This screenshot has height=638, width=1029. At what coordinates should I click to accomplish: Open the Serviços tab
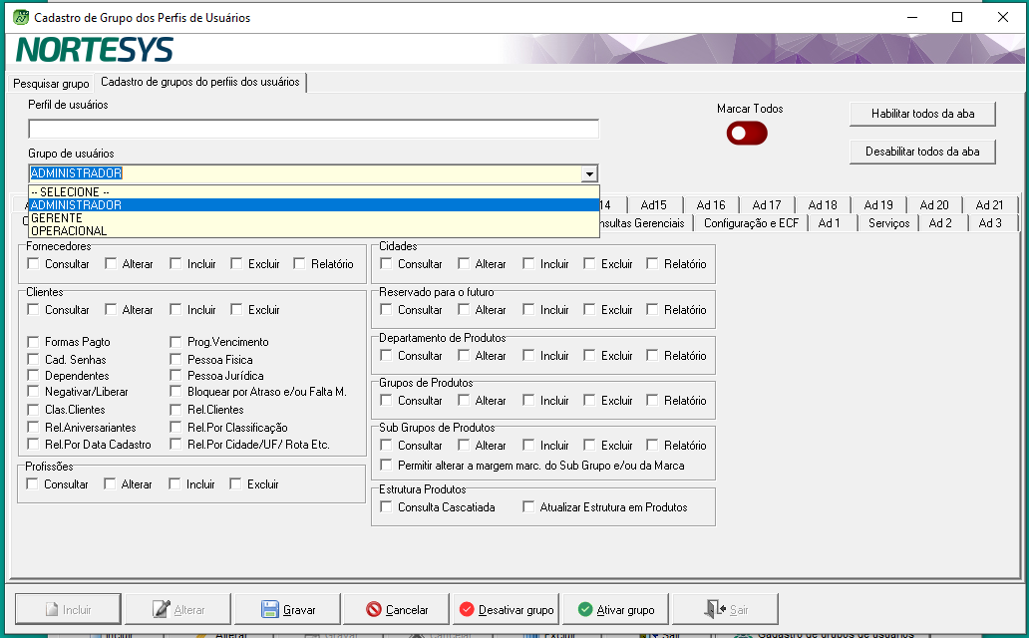coord(888,223)
